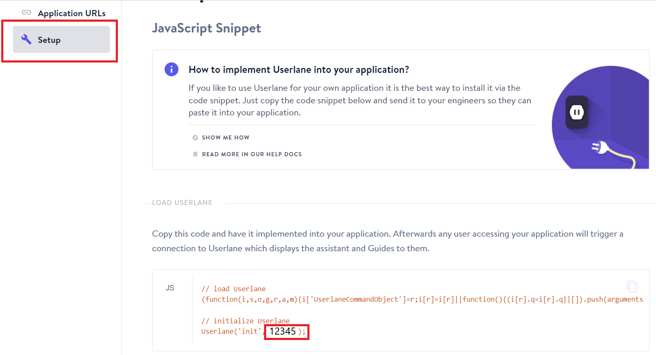Click the bookmark icon beside help docs link
This screenshot has width=656, height=355.
coord(195,154)
